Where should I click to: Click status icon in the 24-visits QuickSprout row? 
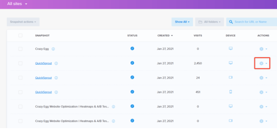(132, 78)
